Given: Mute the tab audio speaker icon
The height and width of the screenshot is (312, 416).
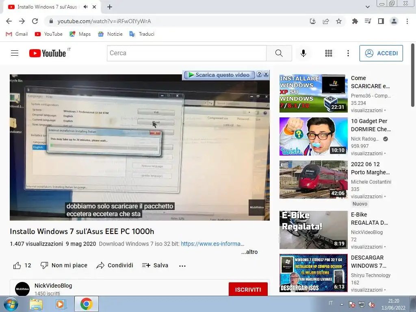Looking at the screenshot, I should [85, 7].
